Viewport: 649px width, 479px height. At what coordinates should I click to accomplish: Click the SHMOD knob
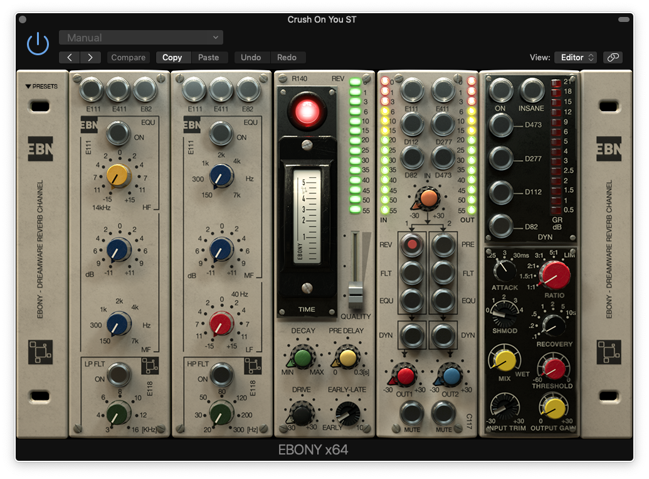coord(504,315)
